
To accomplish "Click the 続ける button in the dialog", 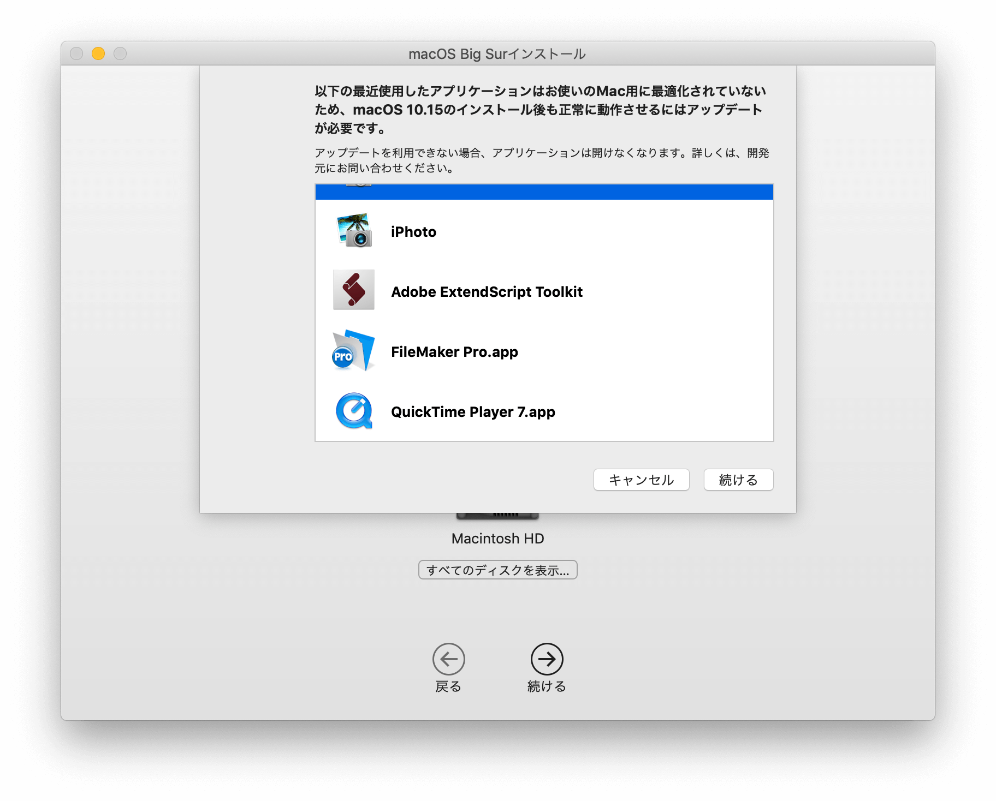I will coord(738,480).
